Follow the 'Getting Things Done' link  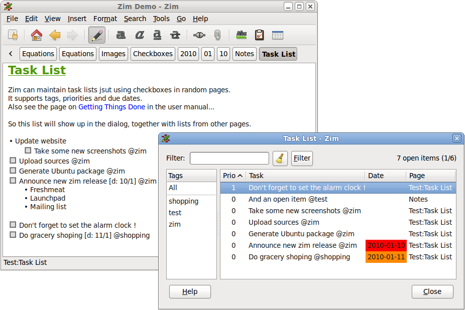point(112,107)
